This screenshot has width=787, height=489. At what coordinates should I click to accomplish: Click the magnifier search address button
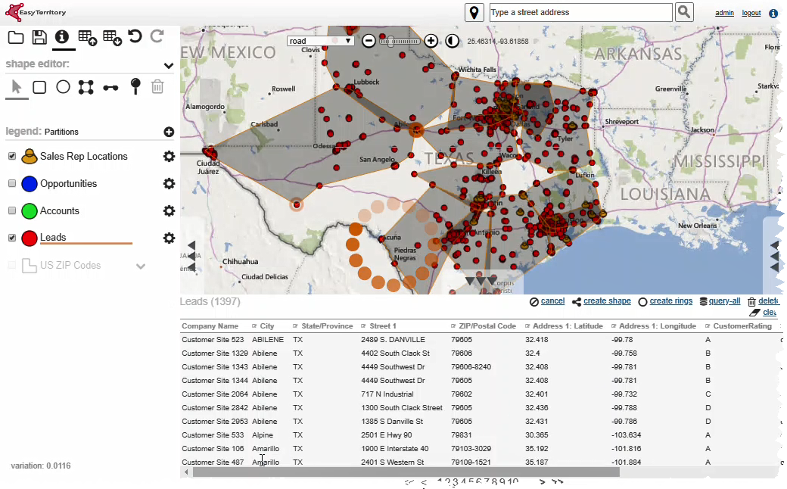[x=684, y=12]
